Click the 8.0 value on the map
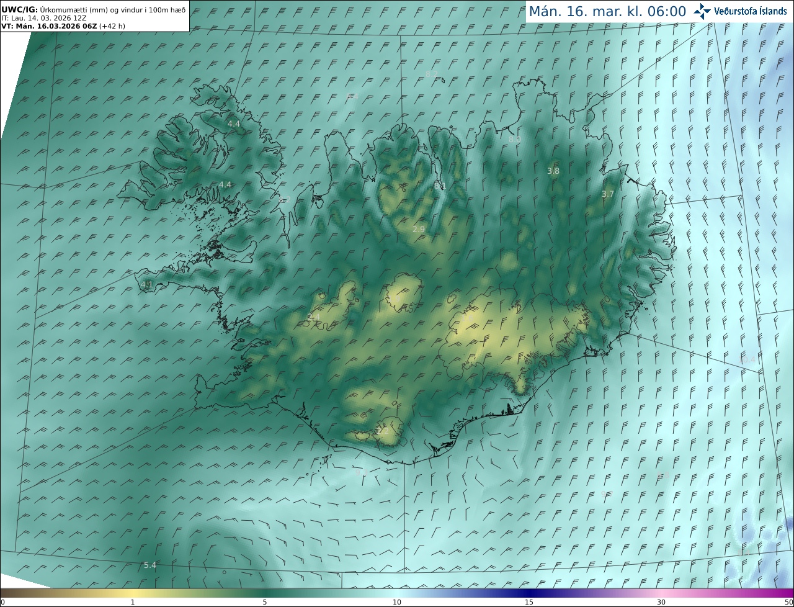Image resolution: width=794 pixels, height=607 pixels. (x=515, y=140)
